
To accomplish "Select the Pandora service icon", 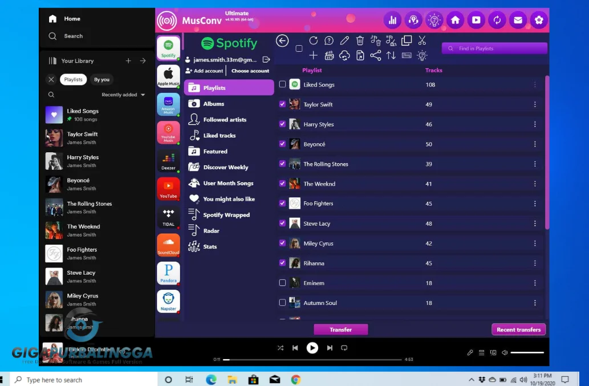I will coord(168,273).
